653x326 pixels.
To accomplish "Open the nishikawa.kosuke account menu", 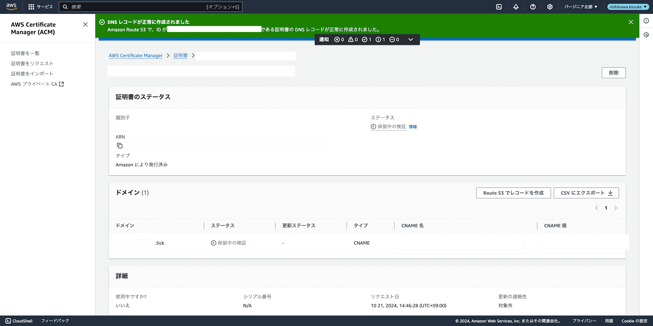I will (x=628, y=7).
